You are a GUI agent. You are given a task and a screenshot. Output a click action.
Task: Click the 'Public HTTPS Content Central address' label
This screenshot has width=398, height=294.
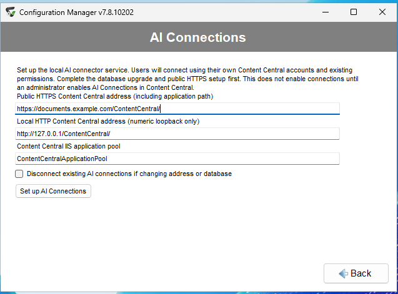tap(115, 96)
